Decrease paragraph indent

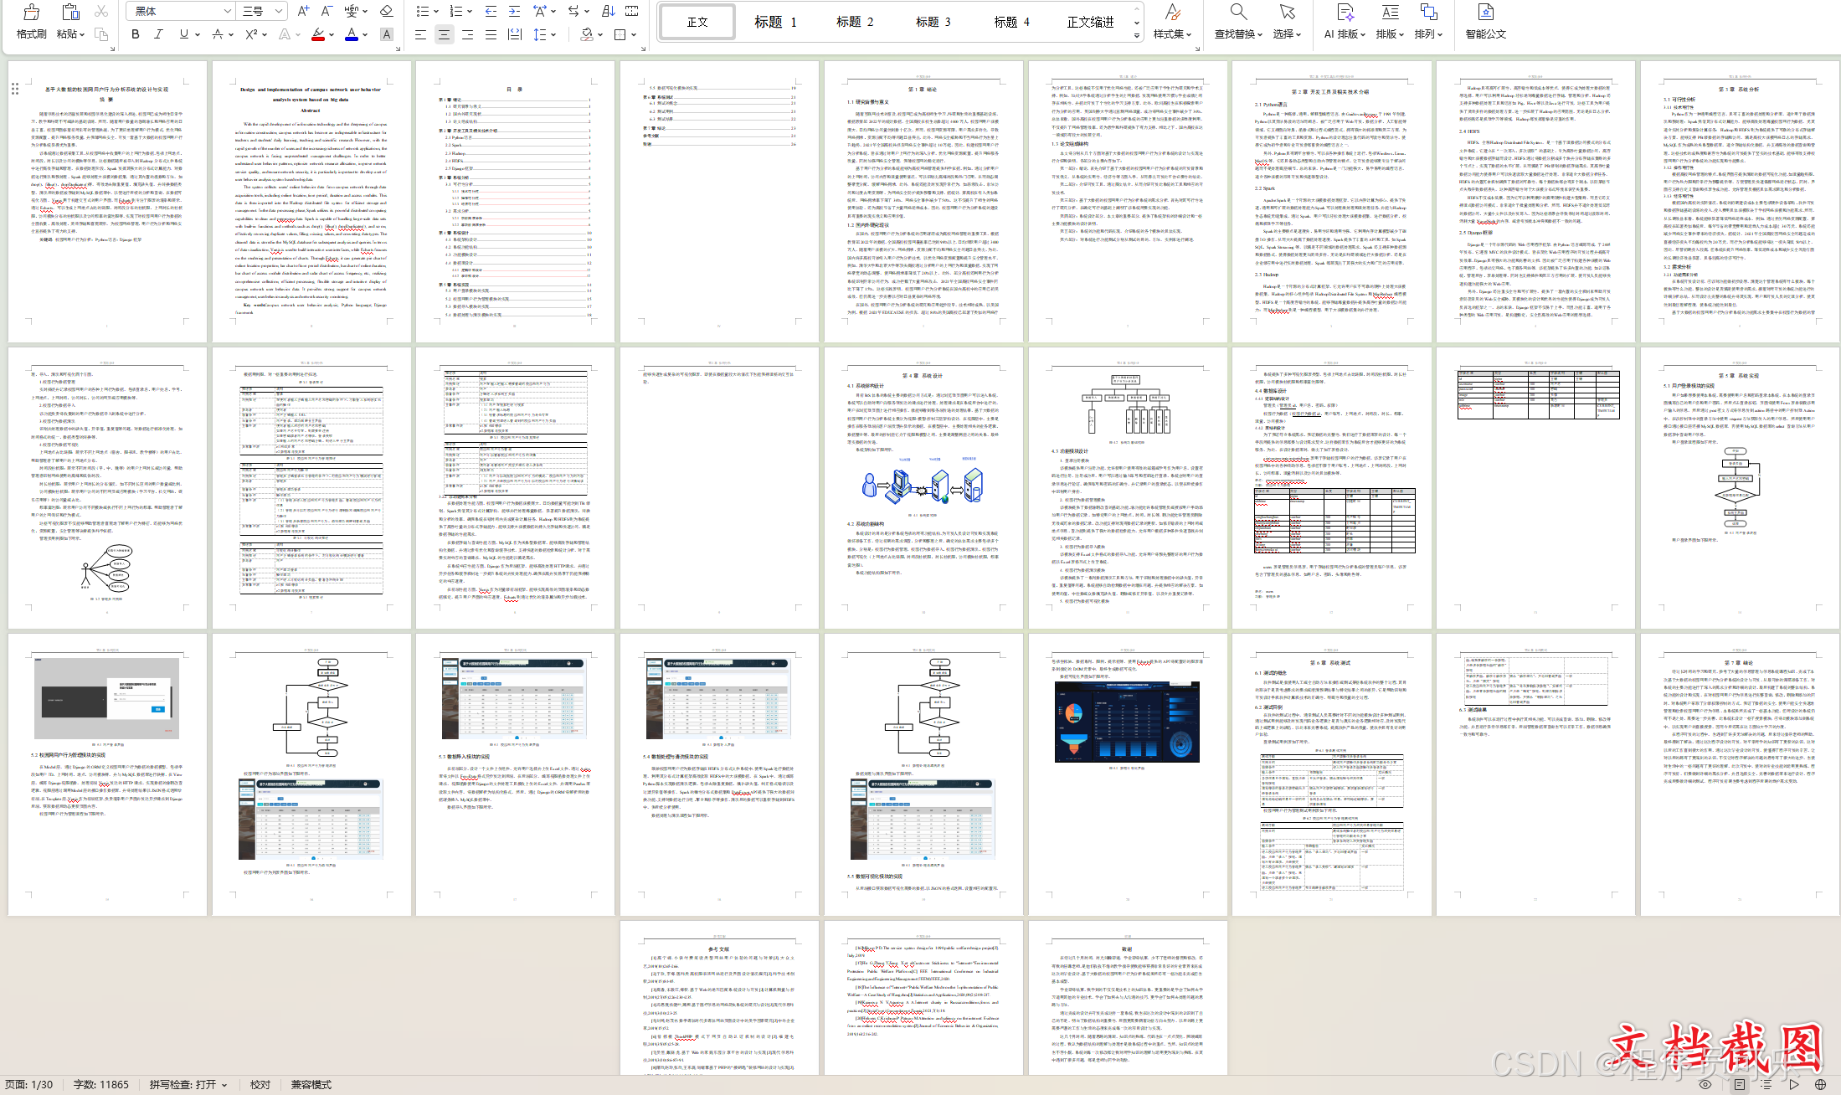(x=491, y=11)
